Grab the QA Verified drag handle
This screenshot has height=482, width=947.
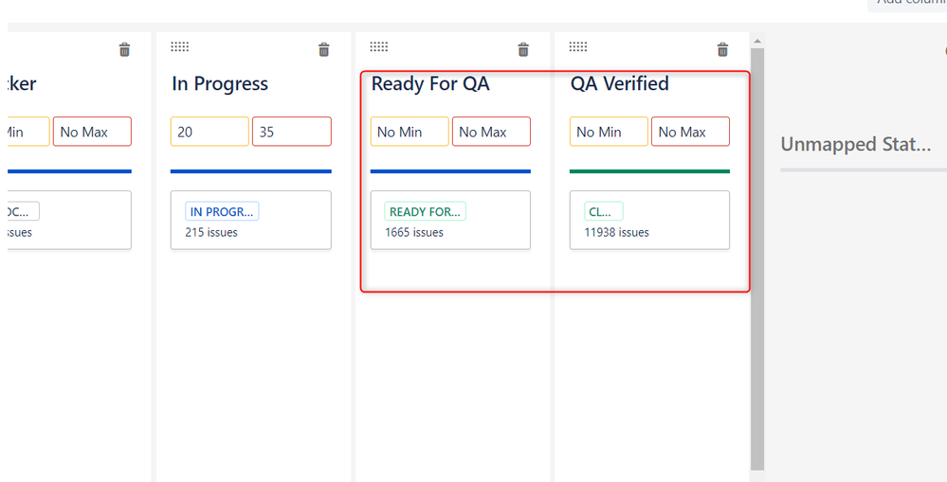click(578, 46)
